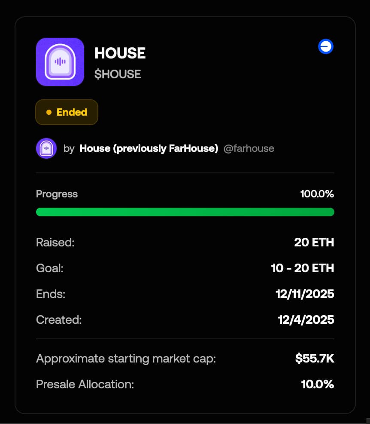Screen dimensions: 370x424
Task: Click the 10.0% Presale Allocation value
Action: coord(317,384)
